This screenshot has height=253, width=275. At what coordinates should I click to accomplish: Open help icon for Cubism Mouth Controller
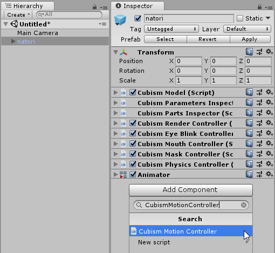pyautogui.click(x=249, y=143)
